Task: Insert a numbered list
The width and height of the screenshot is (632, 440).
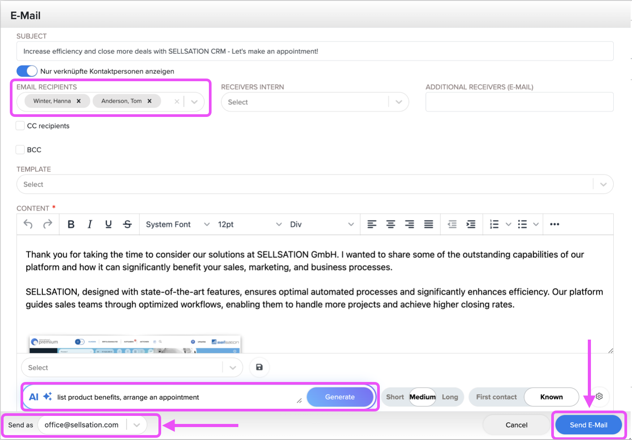Action: tap(494, 224)
